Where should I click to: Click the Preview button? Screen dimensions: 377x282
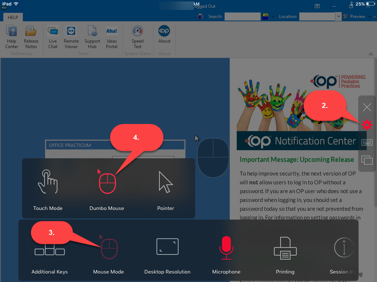coord(355,17)
